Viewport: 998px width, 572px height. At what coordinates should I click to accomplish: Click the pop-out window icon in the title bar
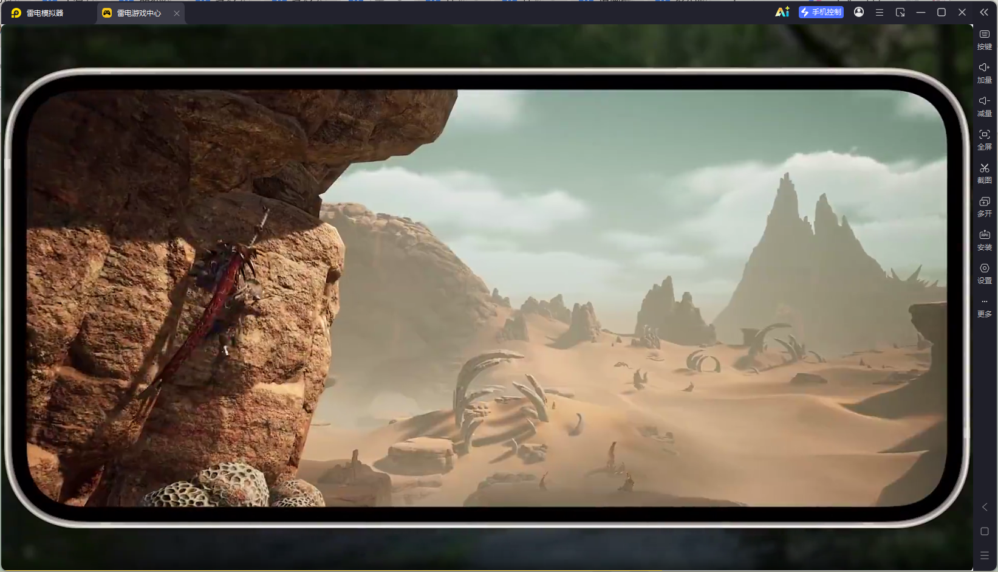(900, 12)
